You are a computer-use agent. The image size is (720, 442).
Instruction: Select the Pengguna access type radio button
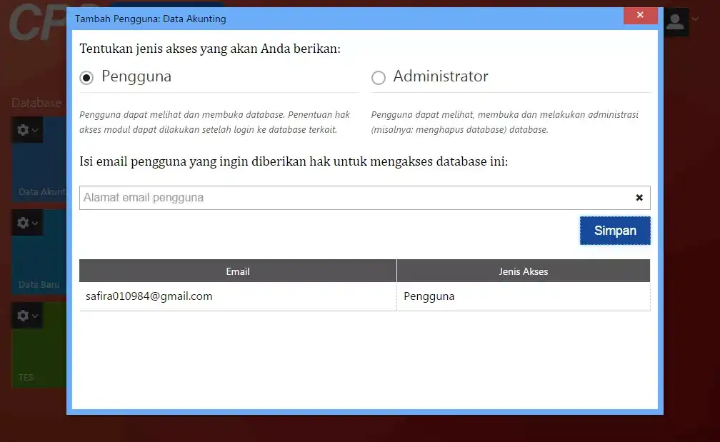[x=86, y=78]
